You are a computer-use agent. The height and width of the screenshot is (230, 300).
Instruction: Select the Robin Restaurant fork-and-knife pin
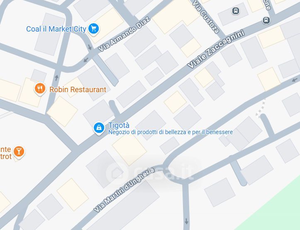[x=40, y=89]
